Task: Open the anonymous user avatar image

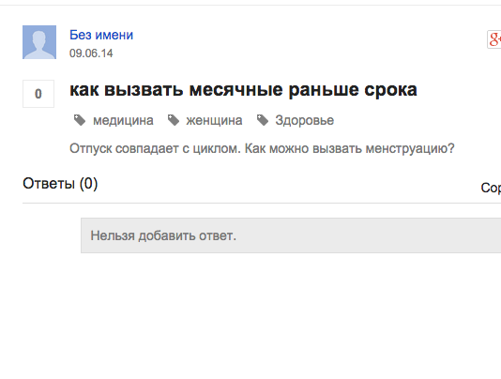Action: pos(39,42)
